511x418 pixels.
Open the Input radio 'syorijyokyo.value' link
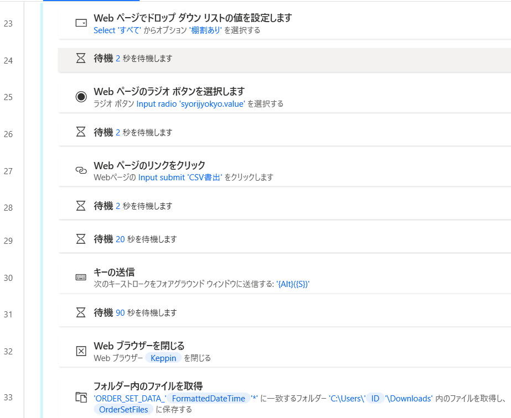(190, 104)
